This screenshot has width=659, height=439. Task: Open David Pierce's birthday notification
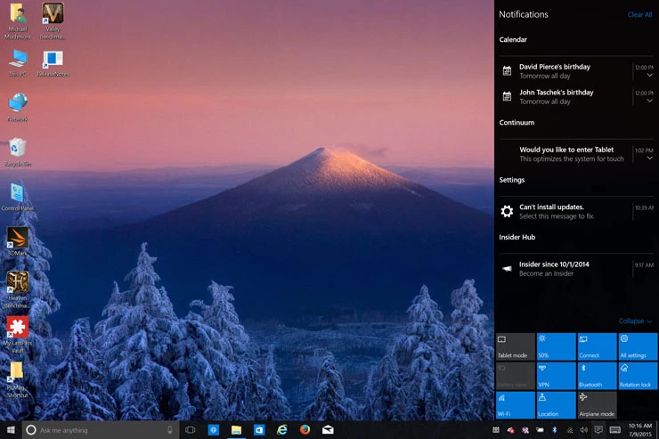pyautogui.click(x=576, y=71)
